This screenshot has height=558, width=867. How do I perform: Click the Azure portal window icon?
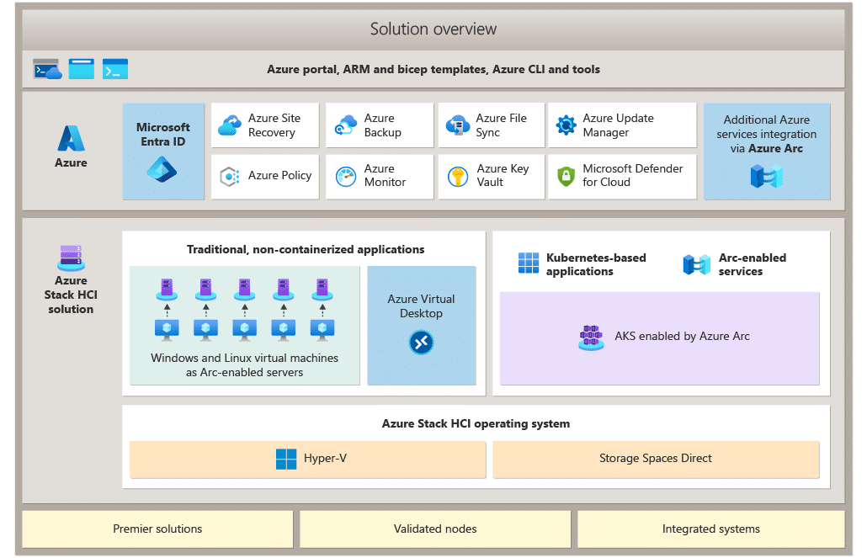click(x=82, y=69)
